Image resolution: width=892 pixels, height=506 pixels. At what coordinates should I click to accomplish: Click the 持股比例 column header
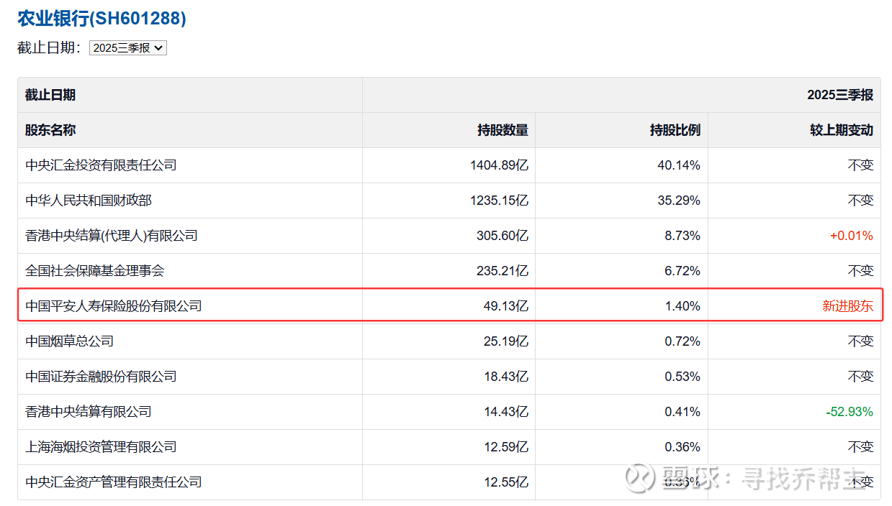click(x=675, y=130)
